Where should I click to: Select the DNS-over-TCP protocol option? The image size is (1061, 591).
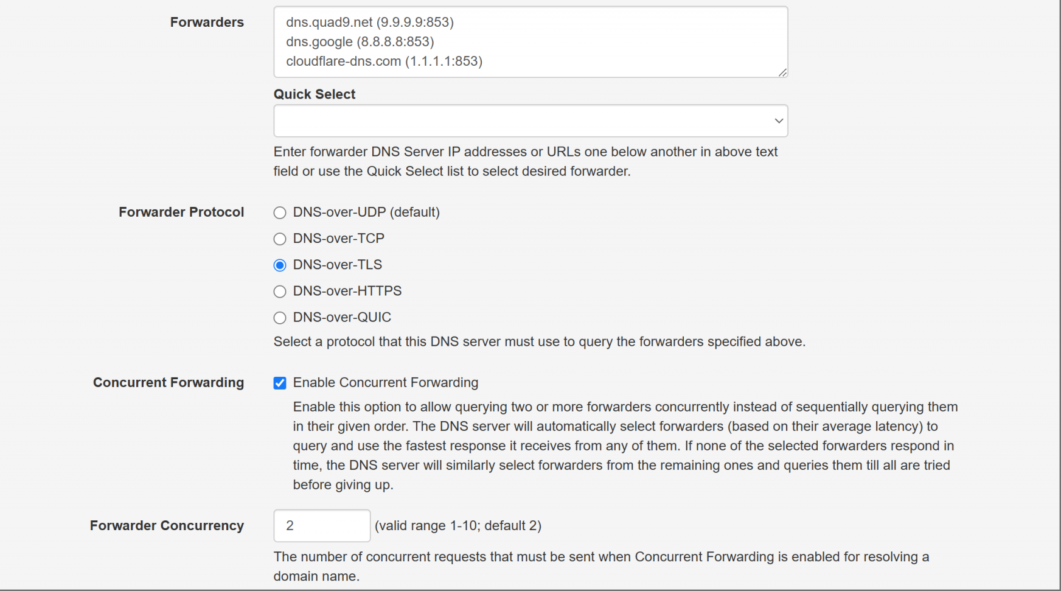point(280,239)
